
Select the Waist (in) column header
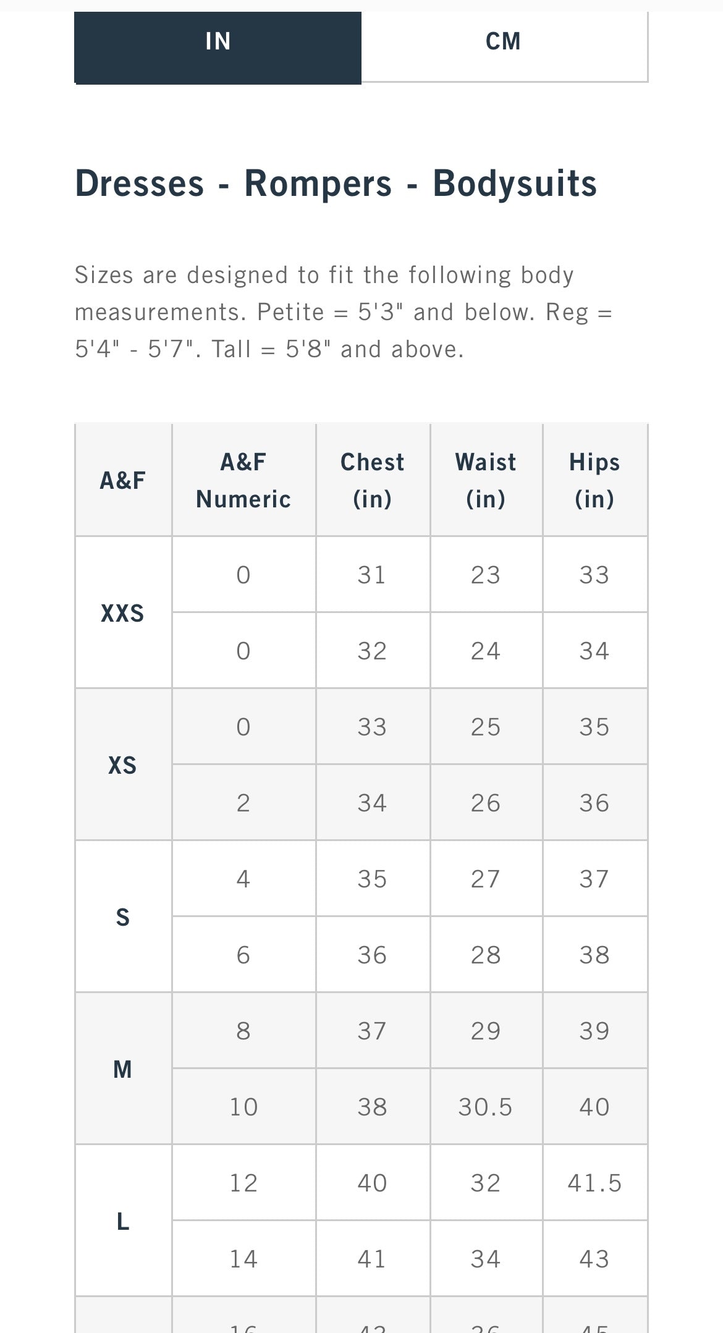pyautogui.click(x=486, y=480)
